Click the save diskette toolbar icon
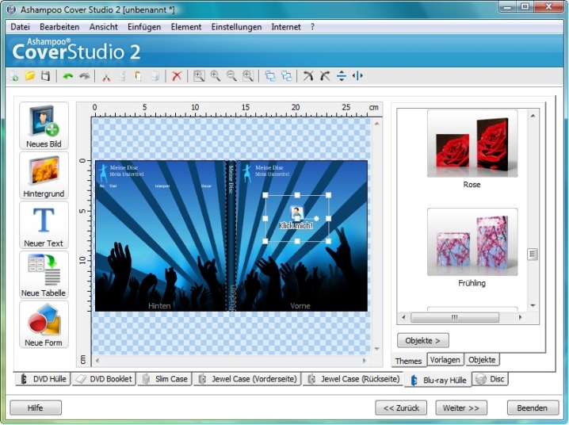 coord(45,76)
